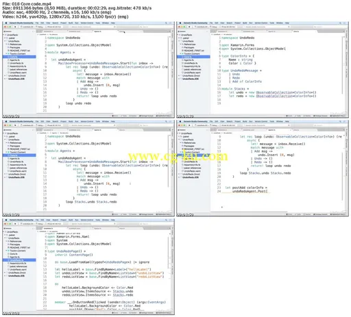Click the Errors pad button in the first frame's status bar
This screenshot has height=317, width=351.
click(x=116, y=116)
